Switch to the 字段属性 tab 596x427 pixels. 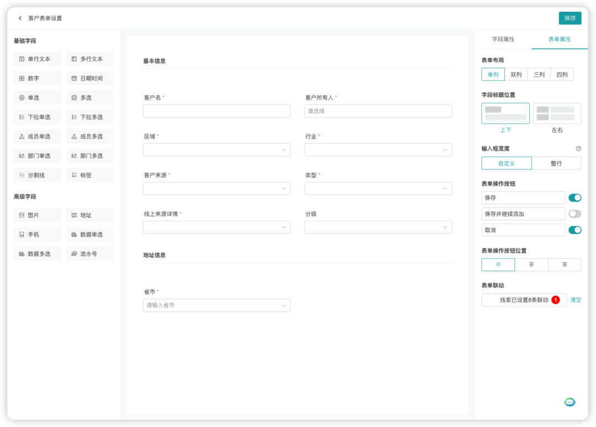click(x=503, y=39)
